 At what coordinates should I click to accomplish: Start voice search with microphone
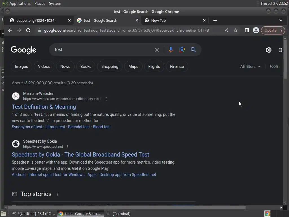tap(171, 50)
